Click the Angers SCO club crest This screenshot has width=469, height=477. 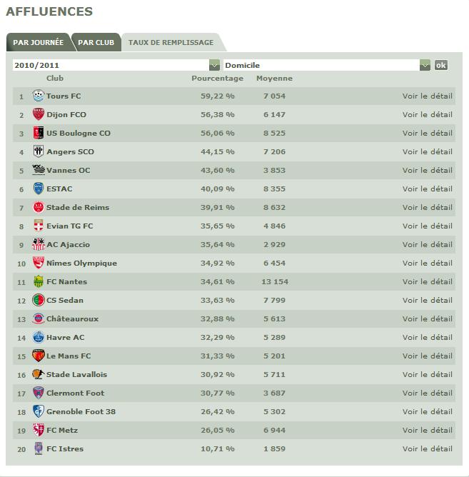click(39, 151)
